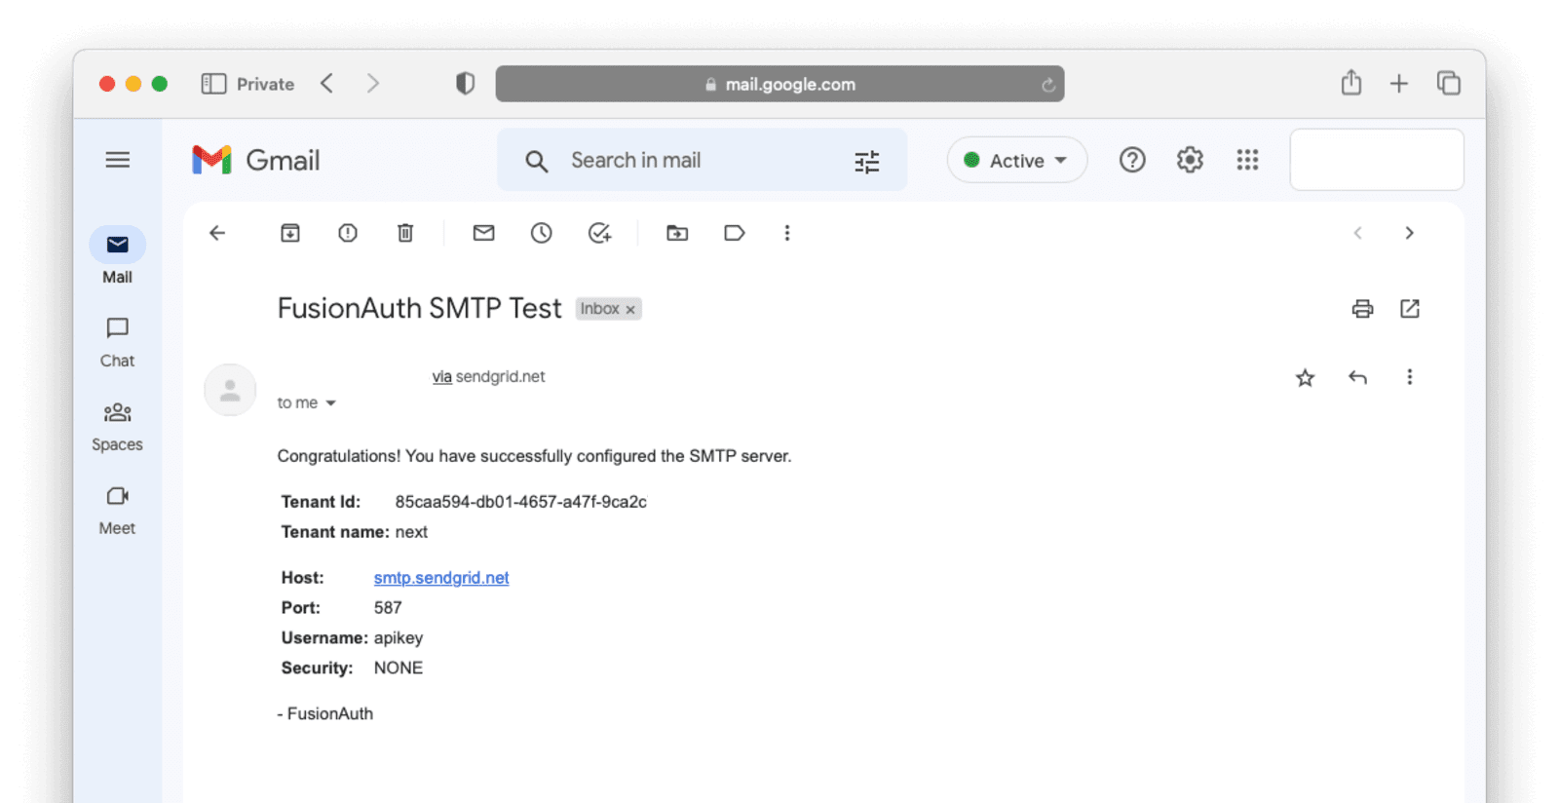Click the '- FusionAuth' signature text
The width and height of the screenshot is (1559, 803).
(x=324, y=714)
